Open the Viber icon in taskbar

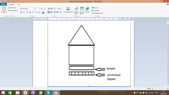(33, 93)
